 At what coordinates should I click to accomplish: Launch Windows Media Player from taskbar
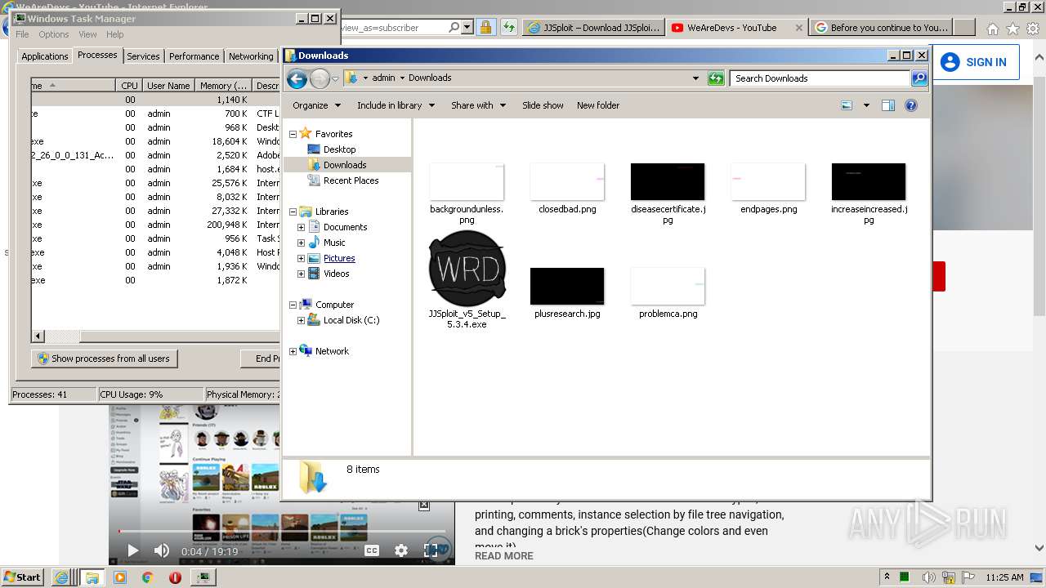click(120, 577)
